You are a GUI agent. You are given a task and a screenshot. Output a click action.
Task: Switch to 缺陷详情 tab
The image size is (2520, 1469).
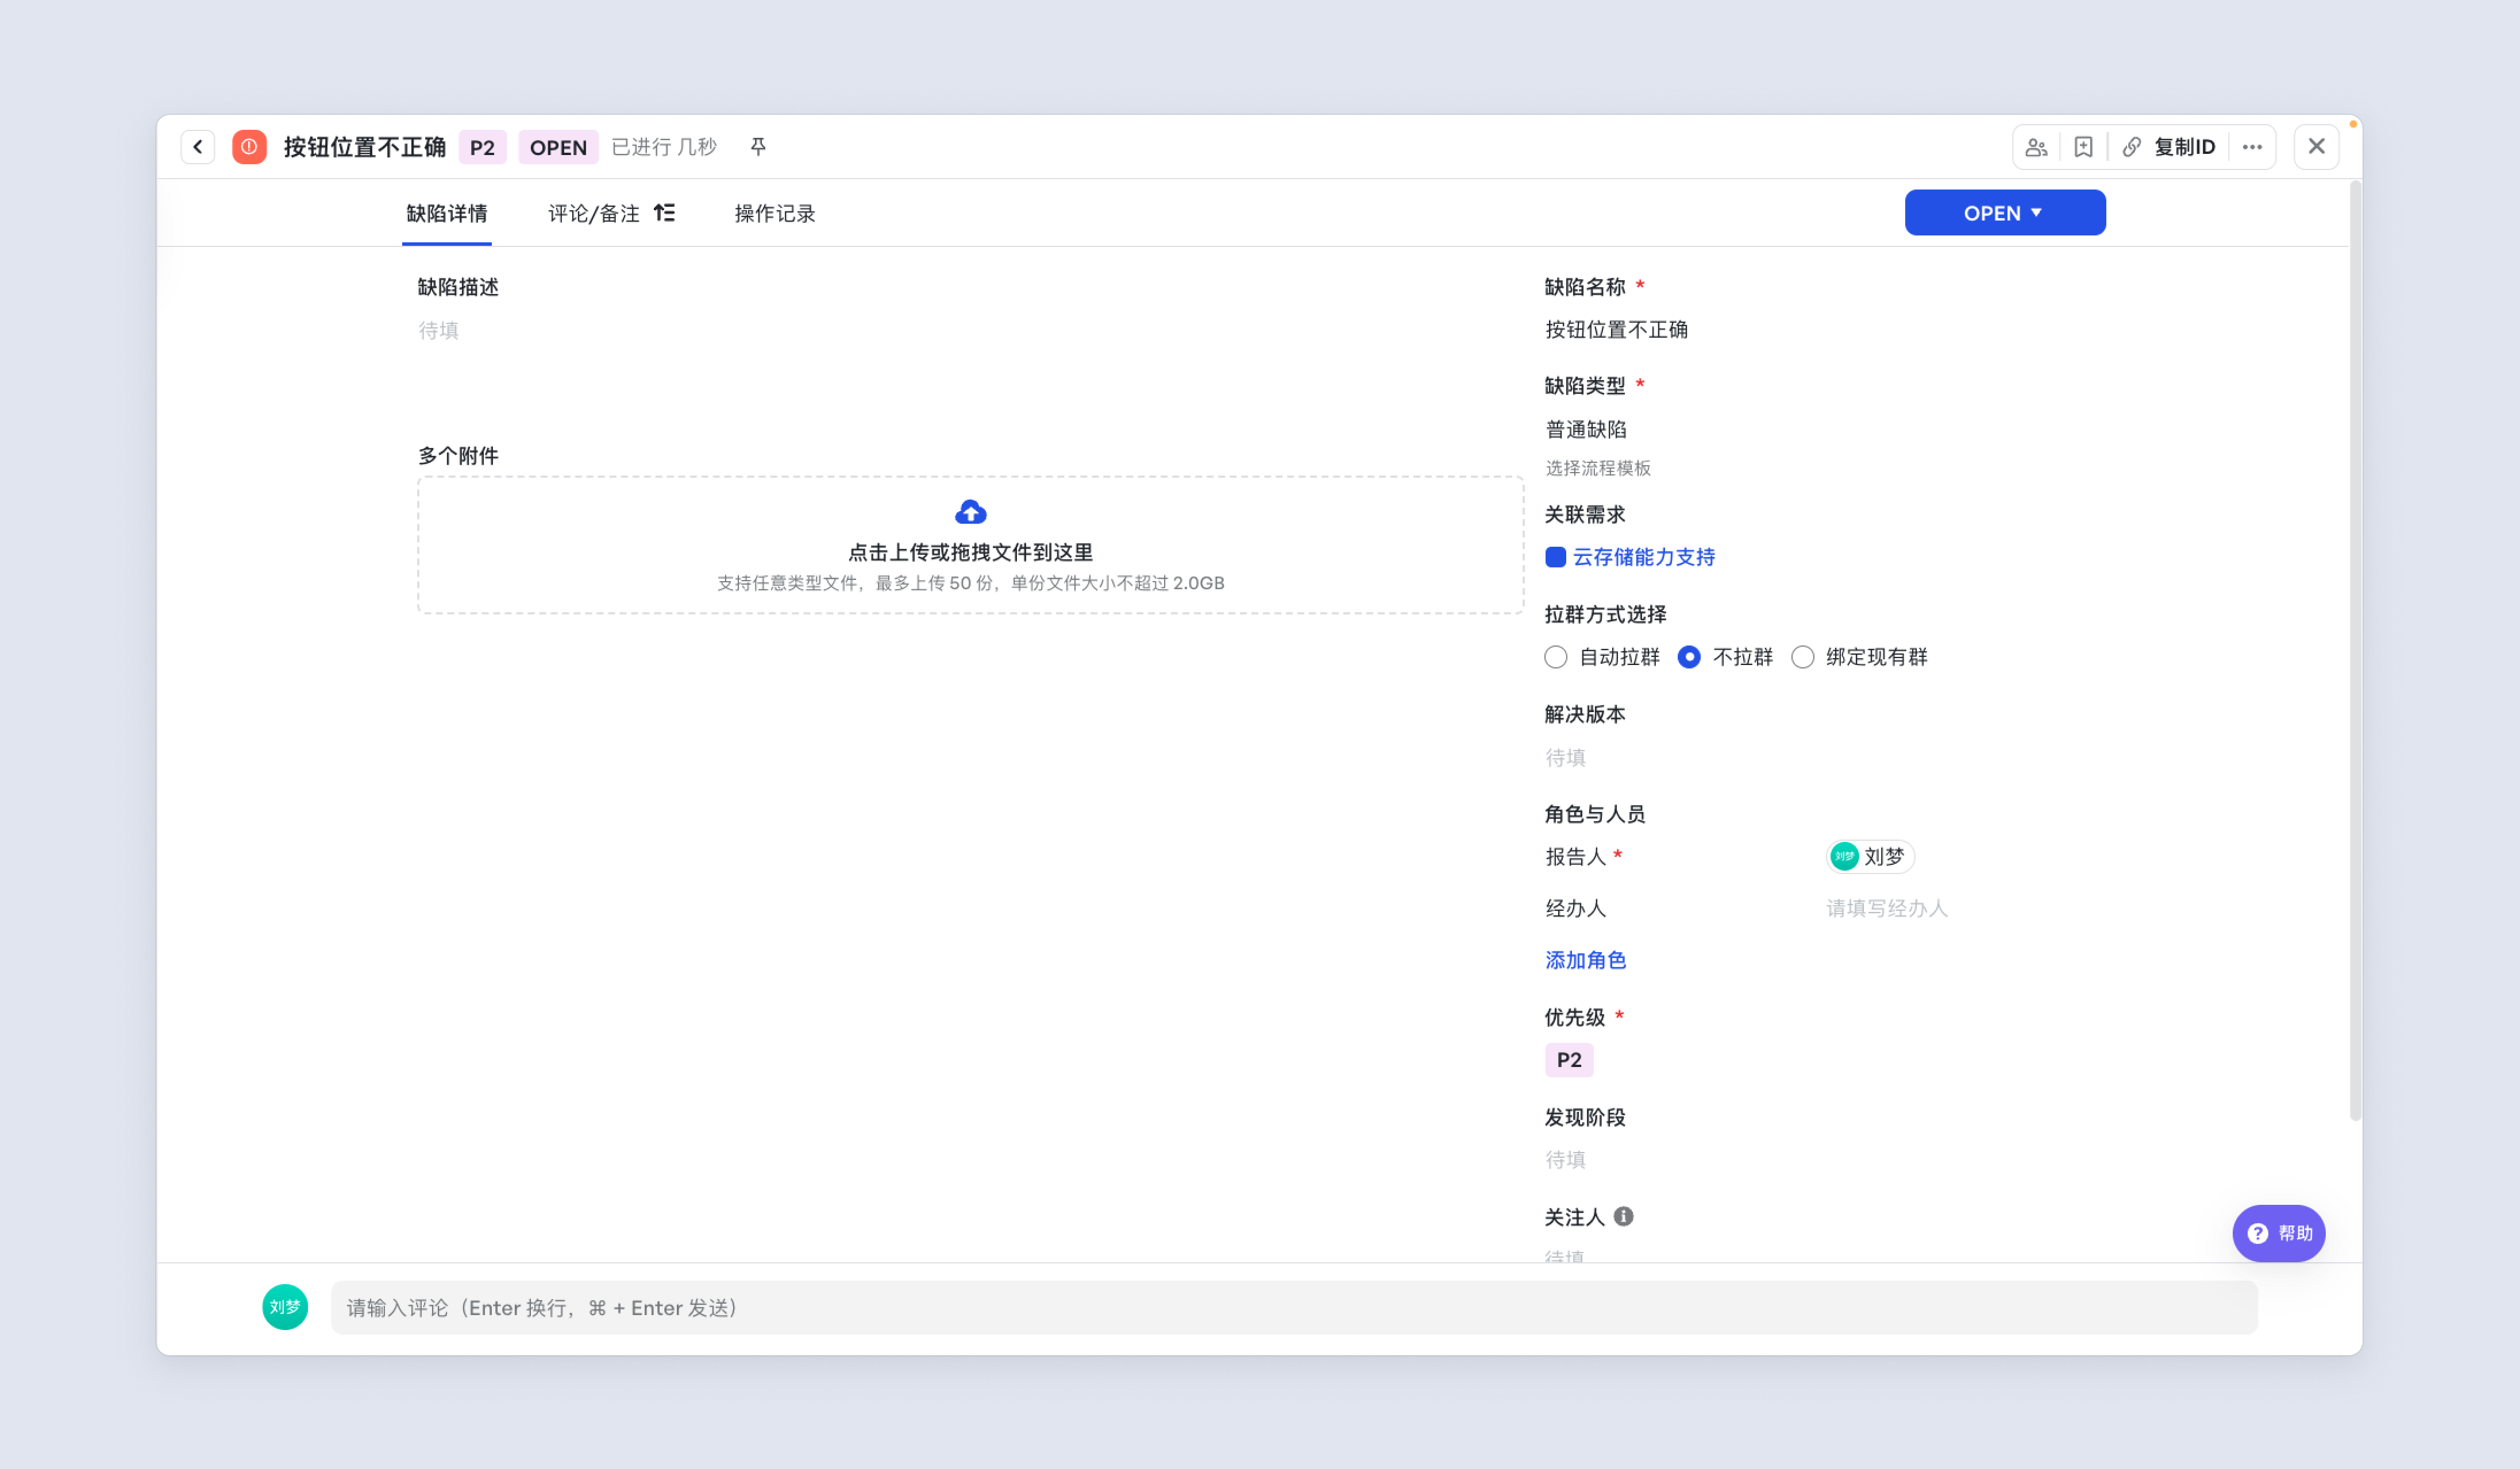446,213
